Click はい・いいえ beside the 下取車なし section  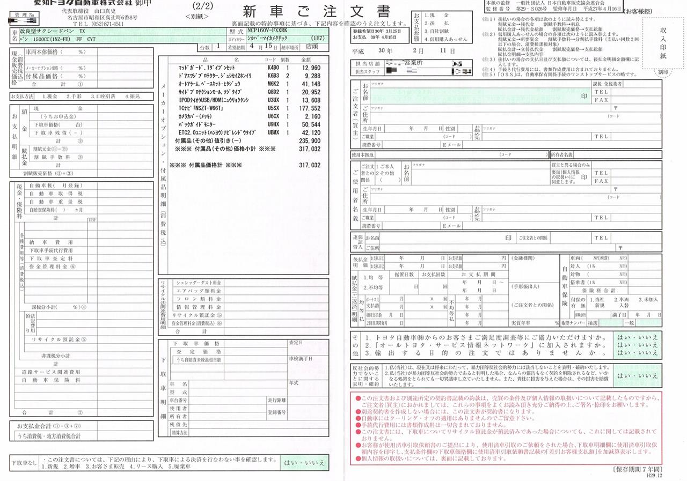point(304,462)
